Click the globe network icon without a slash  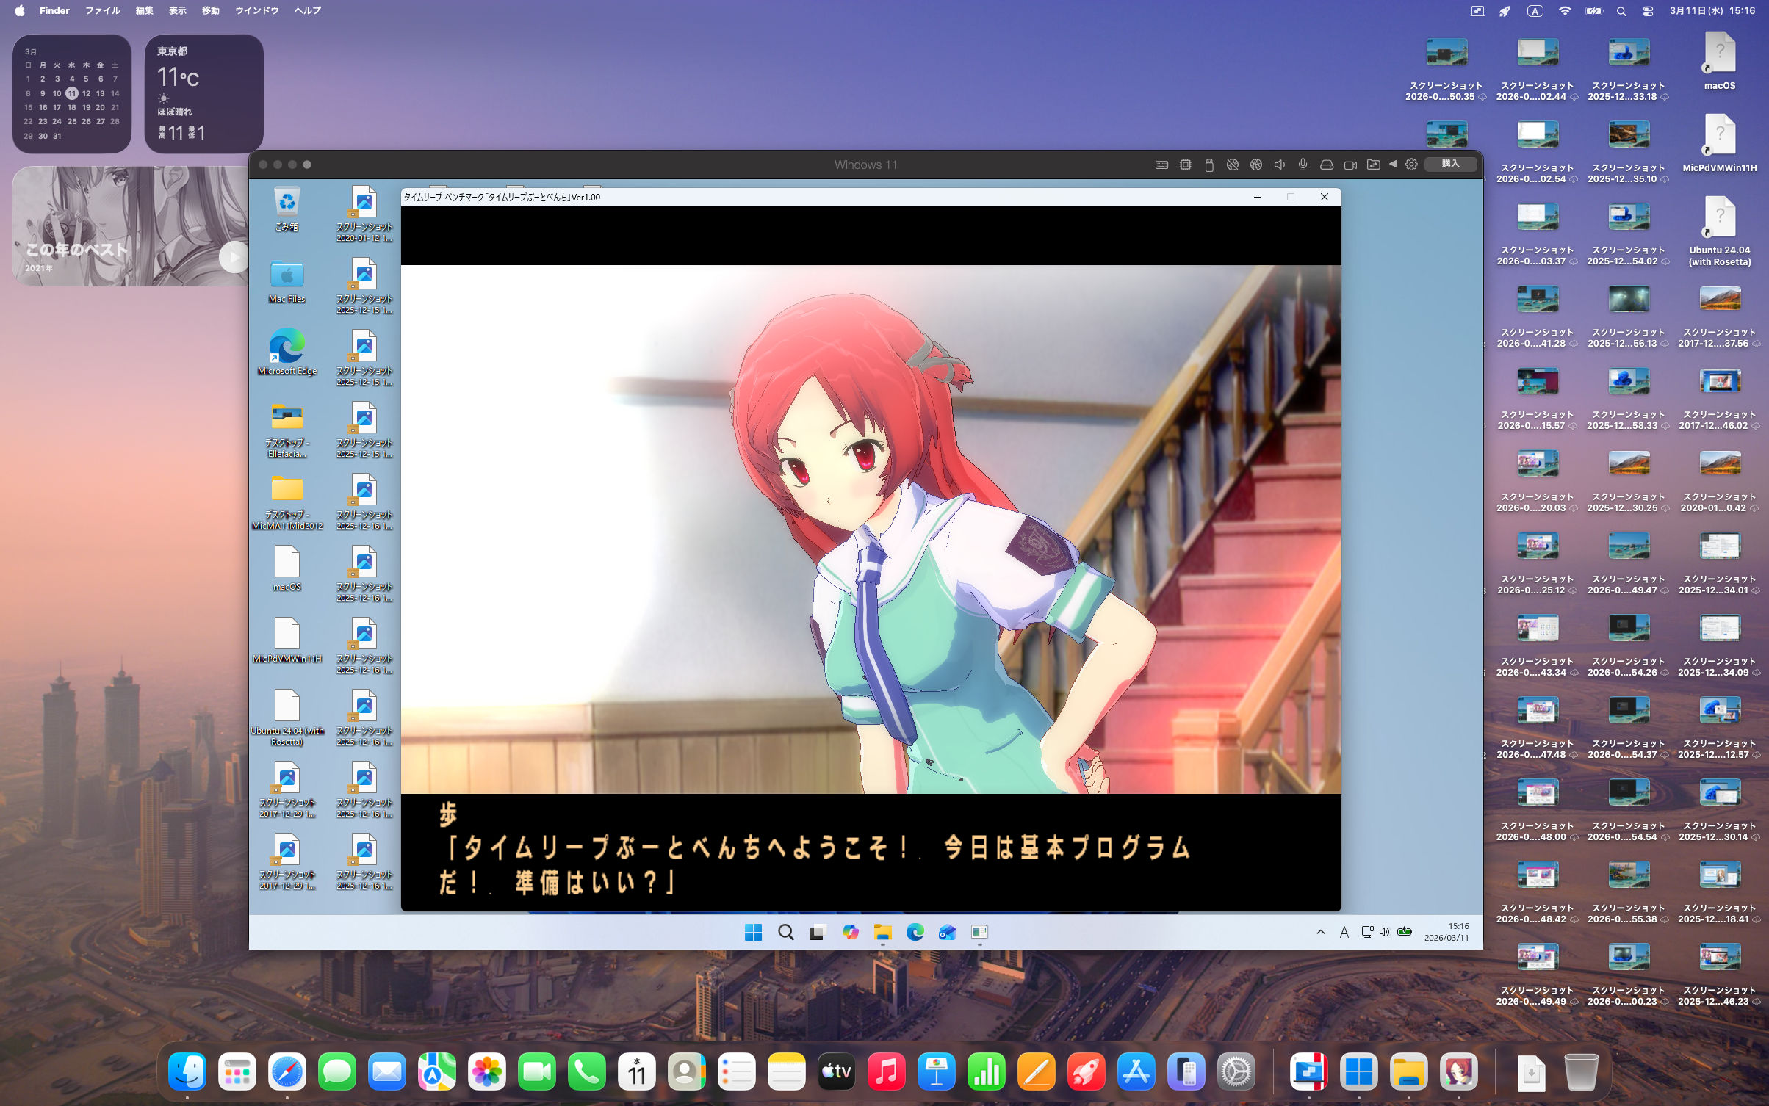click(1256, 165)
